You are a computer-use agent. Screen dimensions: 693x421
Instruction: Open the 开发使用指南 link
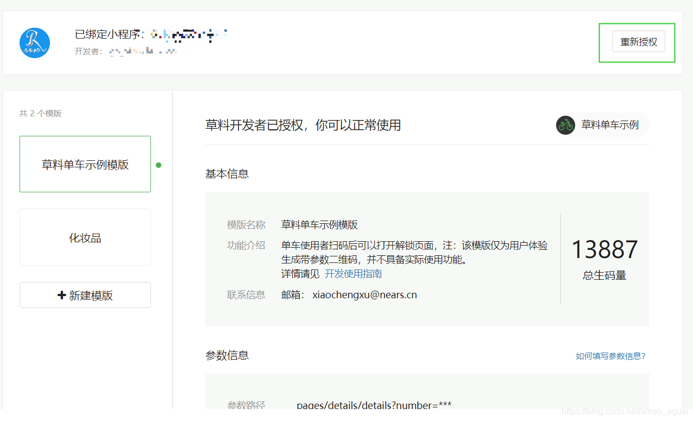[x=353, y=274]
